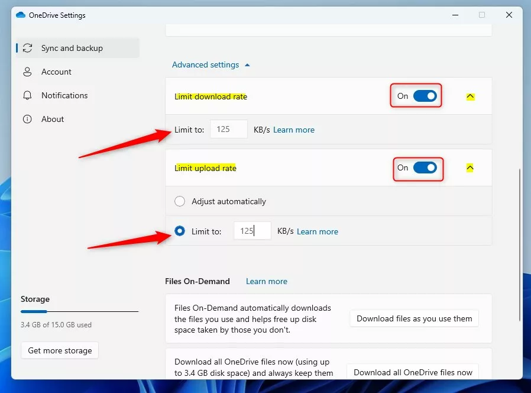The width and height of the screenshot is (531, 393).
Task: Click the Limit upload rate label
Action: tap(205, 168)
